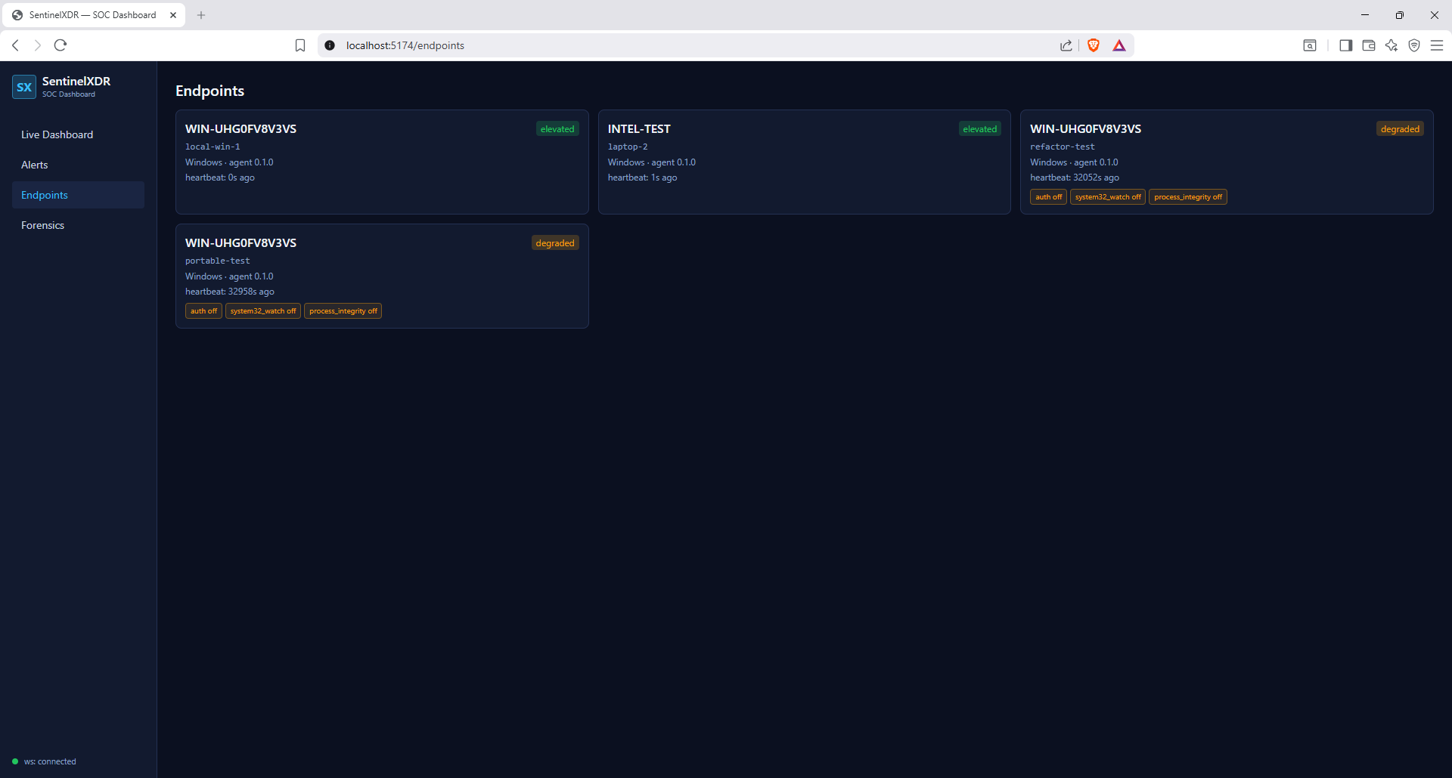Toggle the browser sidebar panel icon

pos(1345,45)
